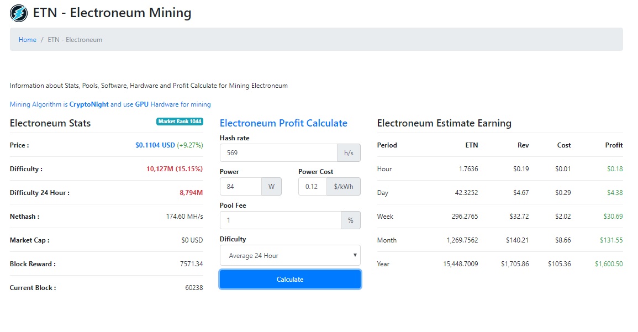Click the W unit label beside Power

tap(271, 187)
